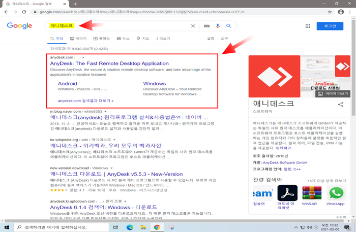Screen dimensions: 356x232
Task: Click the Windows taskbar search box
Action: click(x=61, y=227)
